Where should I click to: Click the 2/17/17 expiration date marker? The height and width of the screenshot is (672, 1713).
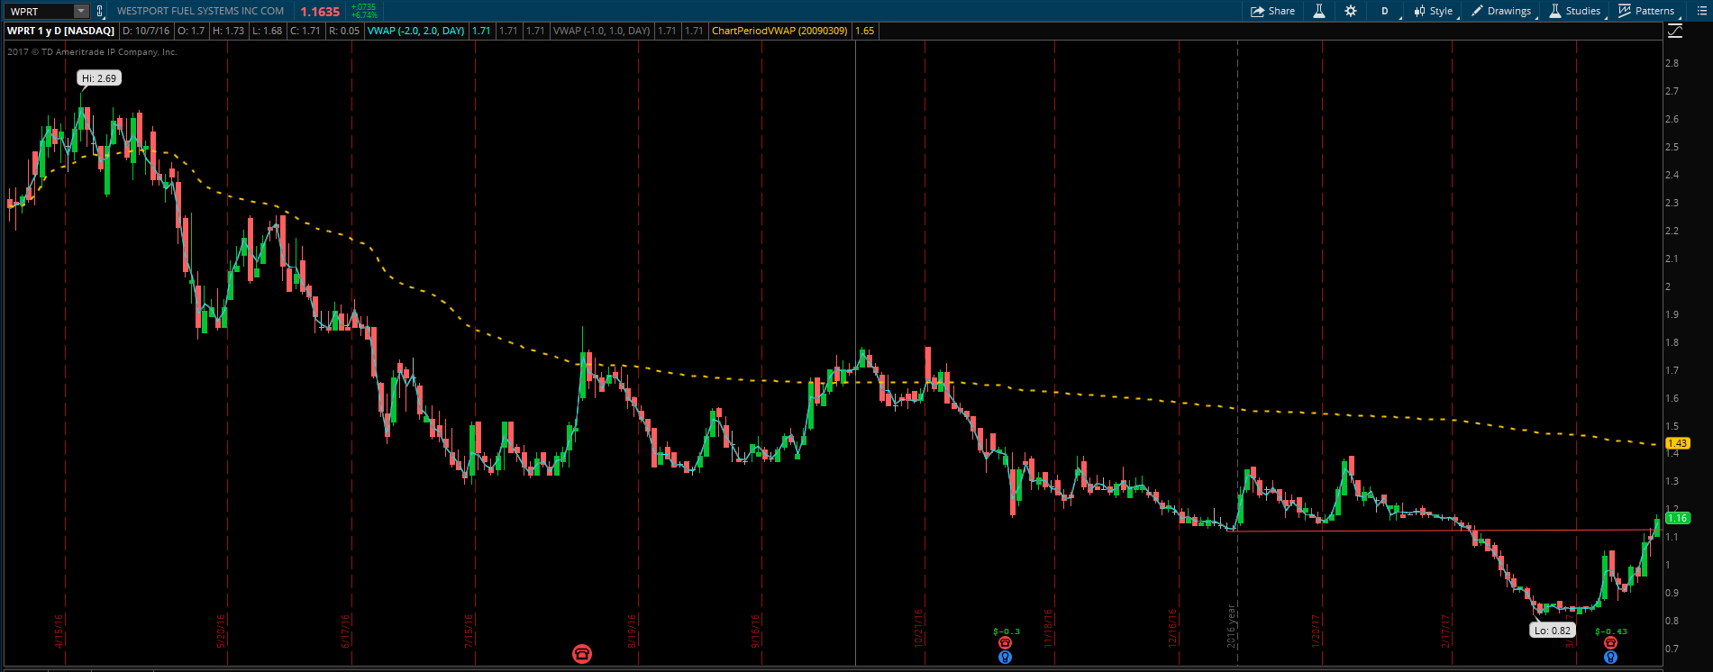(x=1446, y=631)
